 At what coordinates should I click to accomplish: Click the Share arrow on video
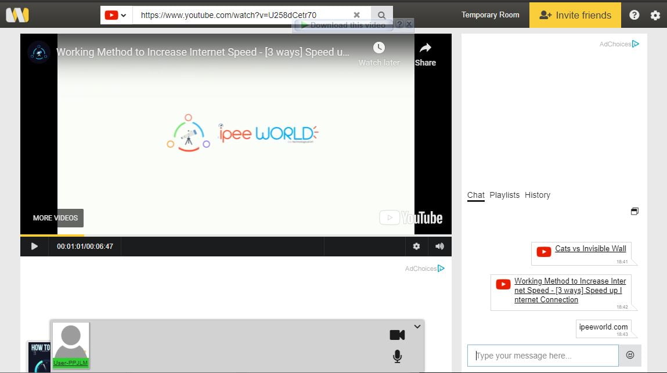point(425,48)
